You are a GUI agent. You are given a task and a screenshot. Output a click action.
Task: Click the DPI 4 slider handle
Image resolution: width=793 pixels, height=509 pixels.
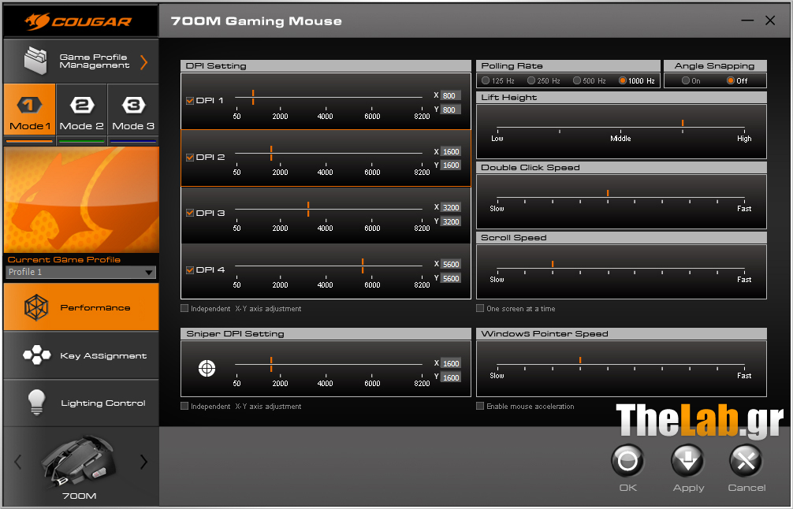(x=363, y=266)
